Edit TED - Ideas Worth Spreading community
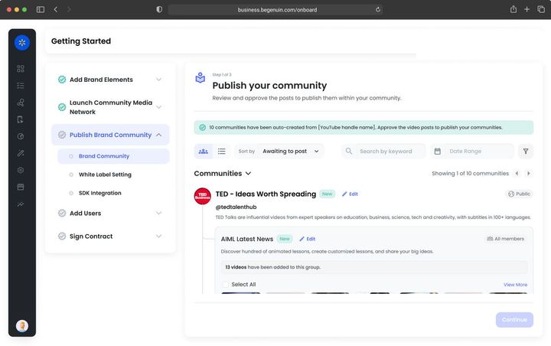 pyautogui.click(x=350, y=194)
